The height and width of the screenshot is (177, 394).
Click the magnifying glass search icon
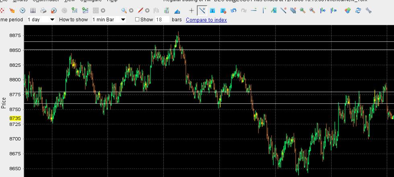coord(124,10)
